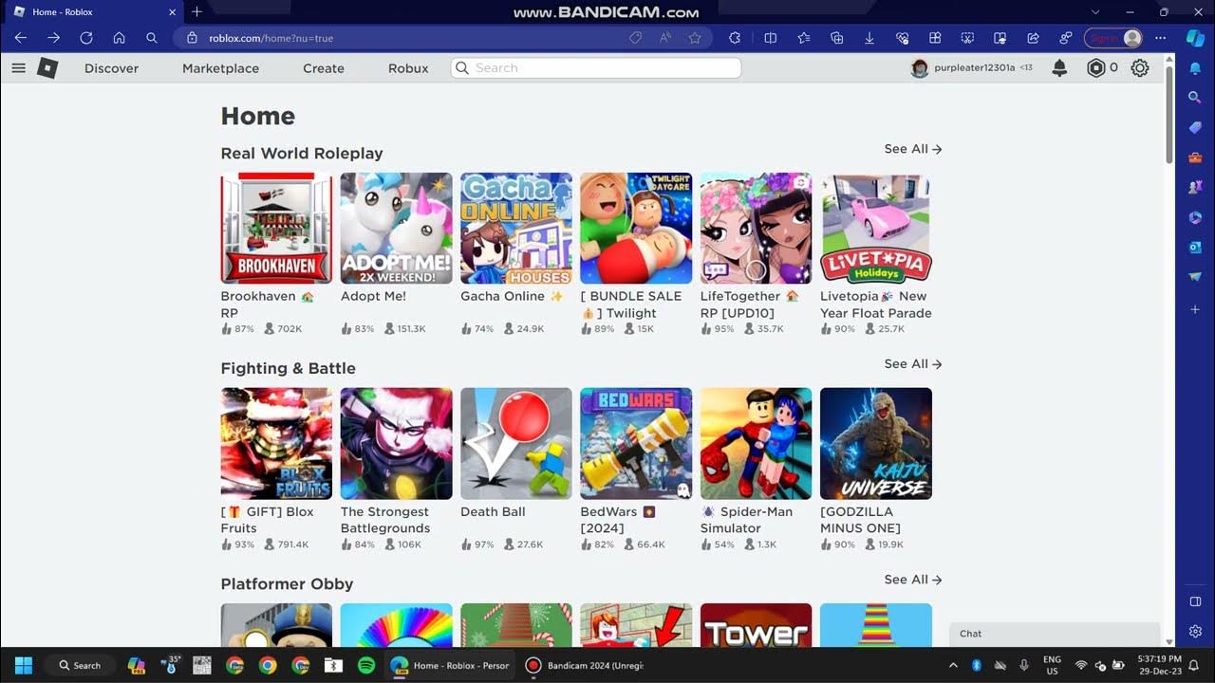Open the Windows Start button
1215x683 pixels.
(x=24, y=665)
